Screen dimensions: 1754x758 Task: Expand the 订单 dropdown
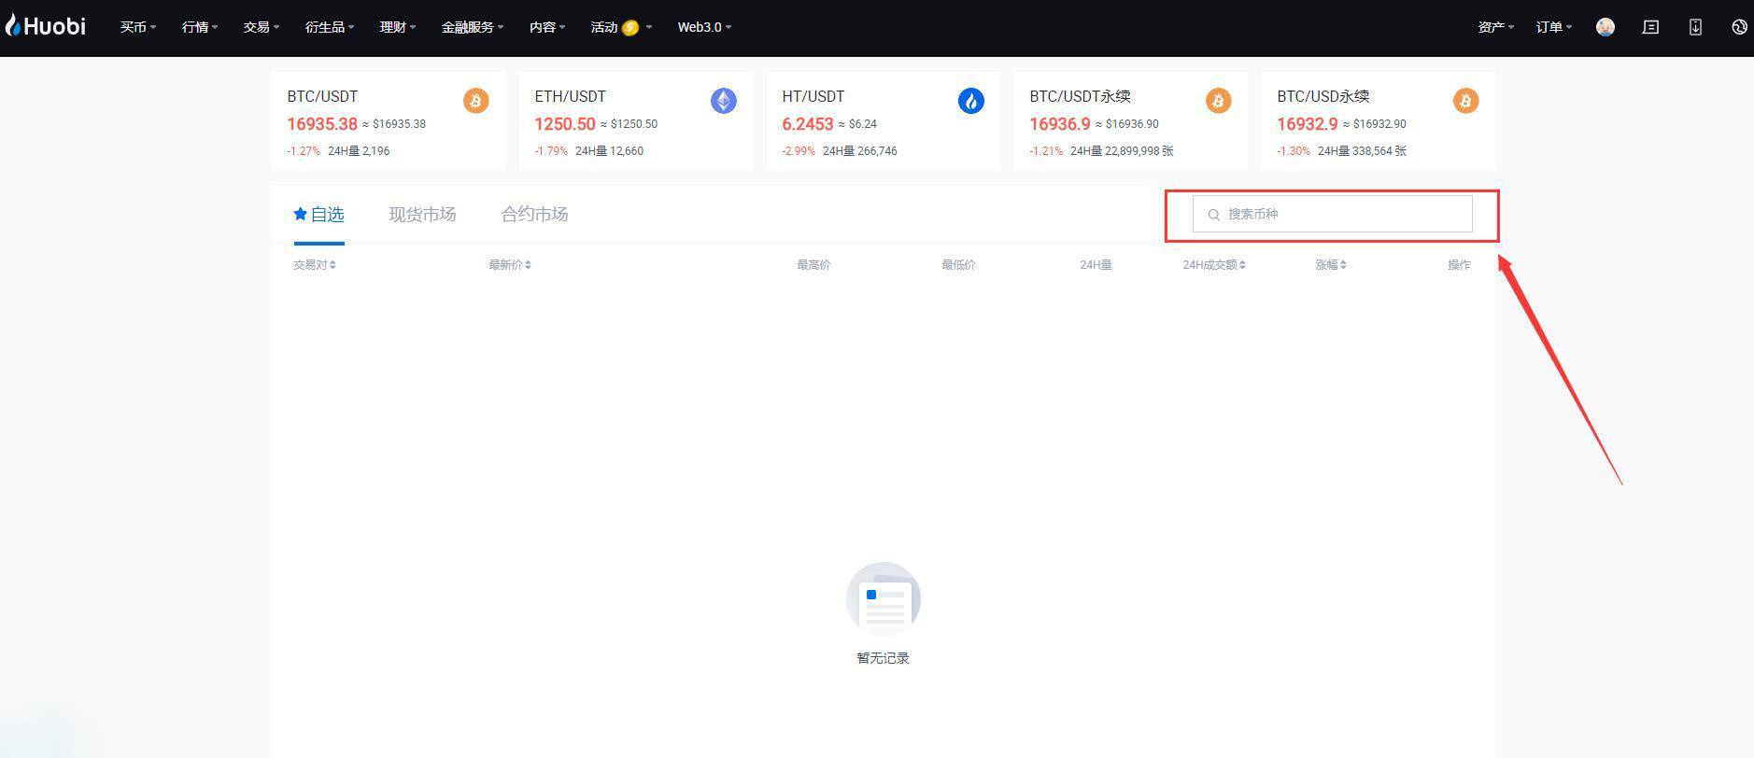(1553, 27)
